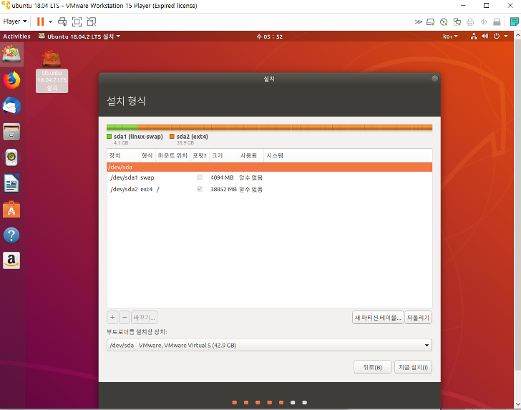Open Ubuntu Software from the dock
Screen dimensions: 521x410
(x=11, y=210)
